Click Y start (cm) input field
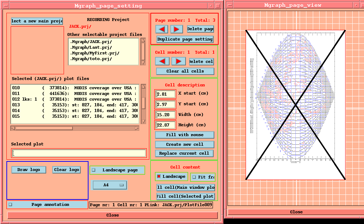Image resolution: width=364 pixels, height=224 pixels. [x=165, y=105]
